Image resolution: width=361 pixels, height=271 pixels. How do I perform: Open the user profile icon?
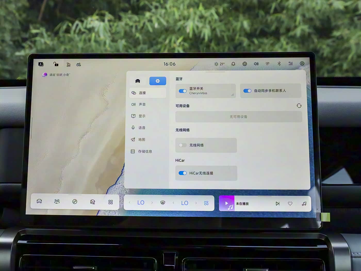coord(302,63)
